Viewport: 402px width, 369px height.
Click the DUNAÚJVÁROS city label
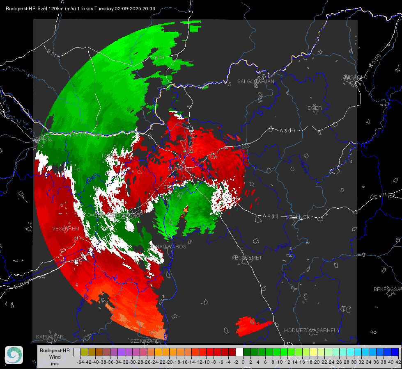(167, 246)
